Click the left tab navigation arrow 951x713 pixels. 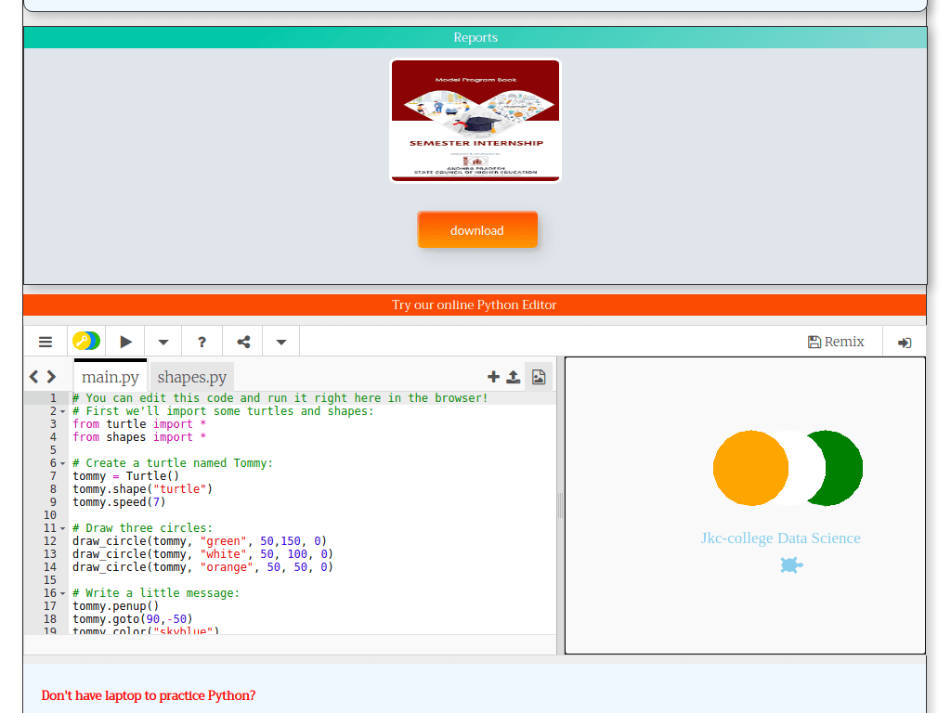tap(34, 377)
